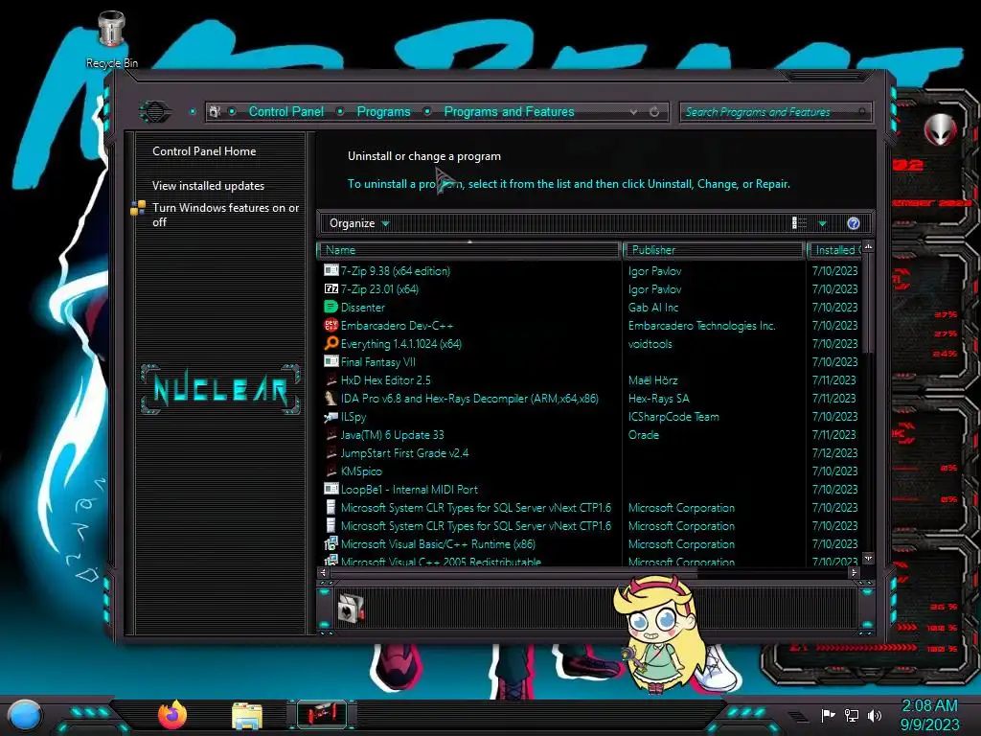
Task: Click the vertical scrollbar thumb
Action: point(868,303)
